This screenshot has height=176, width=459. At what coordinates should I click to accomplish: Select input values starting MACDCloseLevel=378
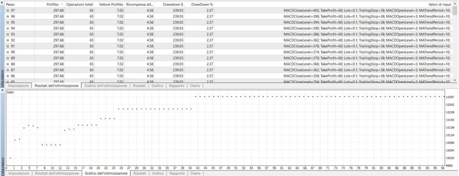coord(367,46)
